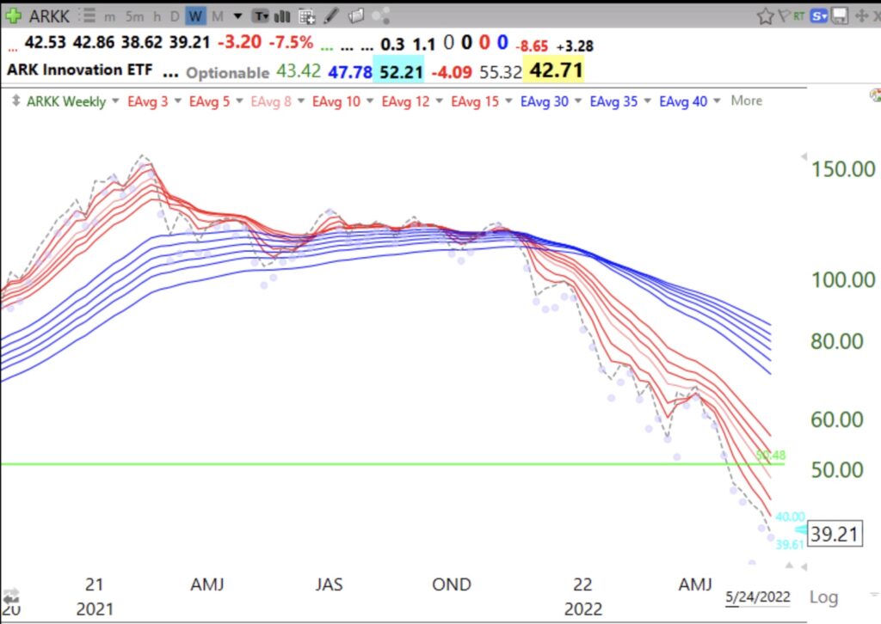Click the EAvg 10 indicator label
Viewport: 881px width, 624px height.
click(336, 101)
